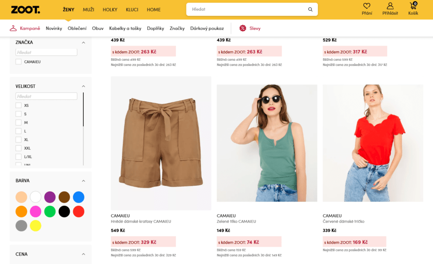Switch to the MUŽI category tab

[x=88, y=10]
